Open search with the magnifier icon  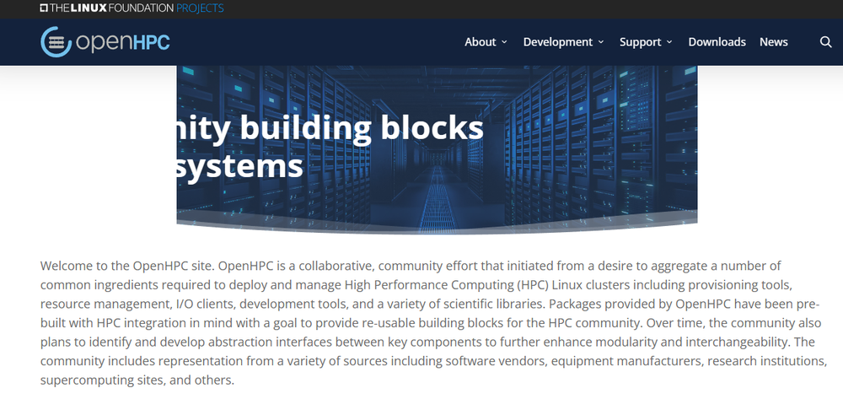pyautogui.click(x=825, y=42)
